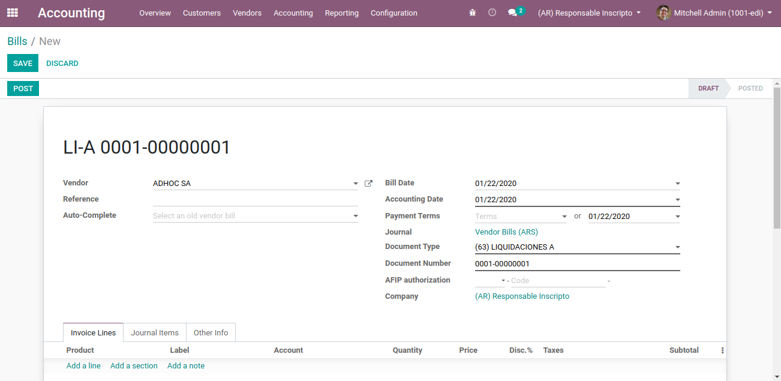This screenshot has height=381, width=781.
Task: Click the POST button
Action: click(x=23, y=88)
